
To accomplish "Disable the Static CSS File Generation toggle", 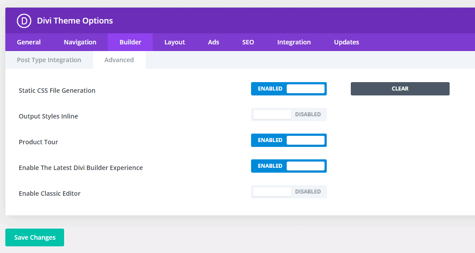I will pyautogui.click(x=289, y=89).
